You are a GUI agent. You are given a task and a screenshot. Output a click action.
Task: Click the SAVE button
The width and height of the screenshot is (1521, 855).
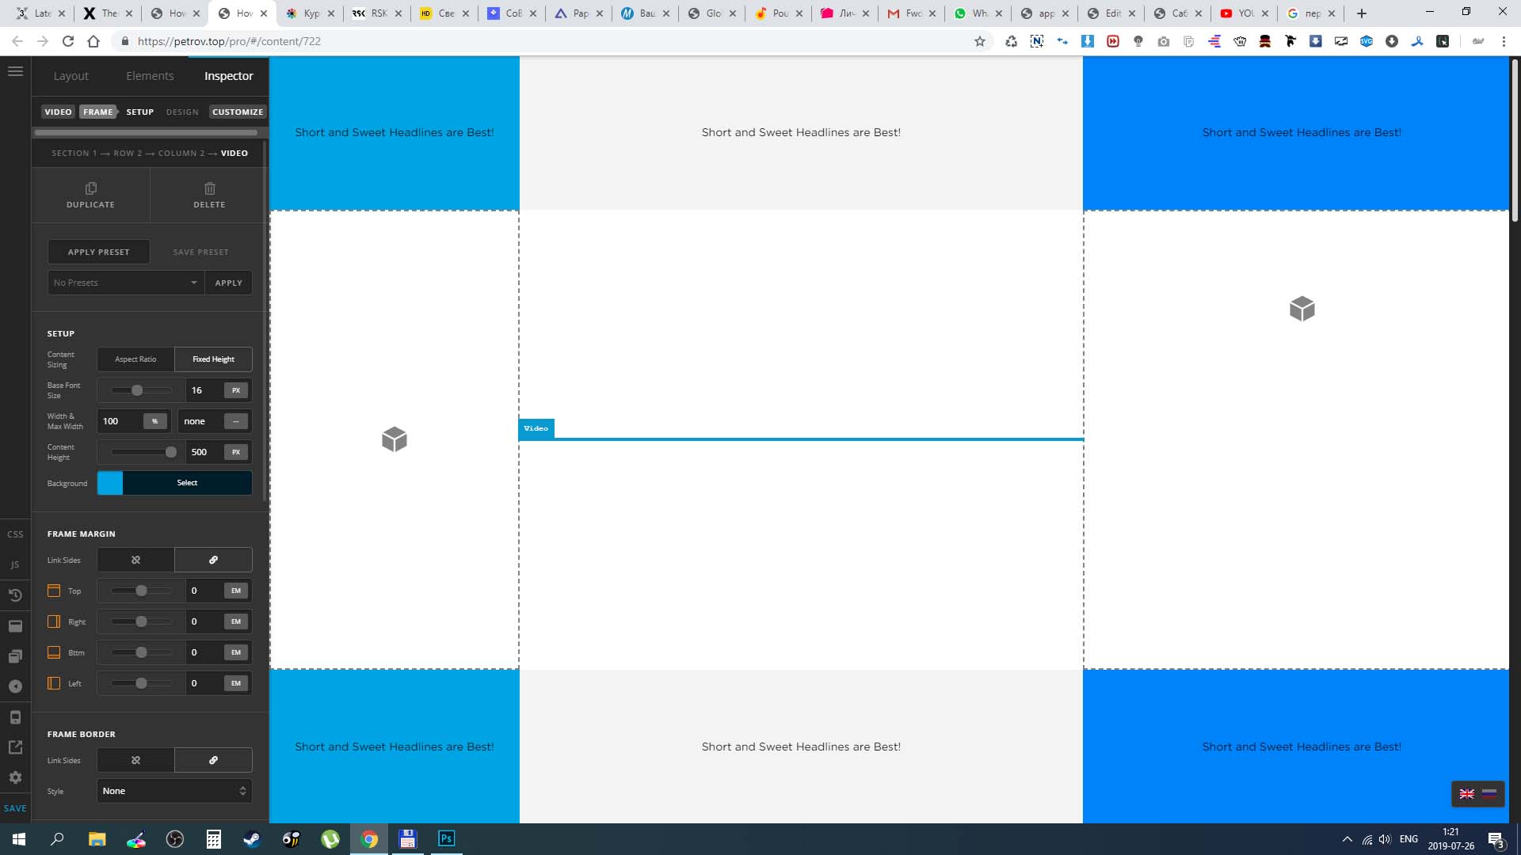point(15,808)
